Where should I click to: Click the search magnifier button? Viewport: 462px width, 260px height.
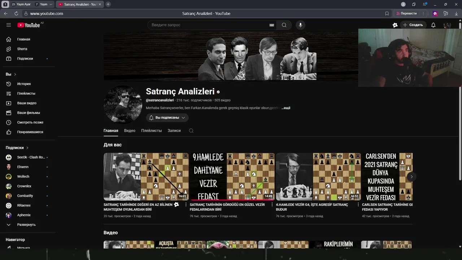pyautogui.click(x=284, y=25)
